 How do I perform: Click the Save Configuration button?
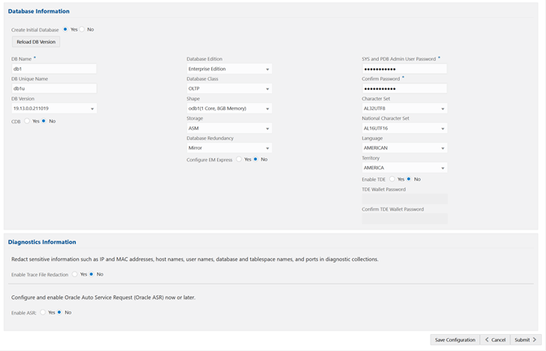(455, 340)
